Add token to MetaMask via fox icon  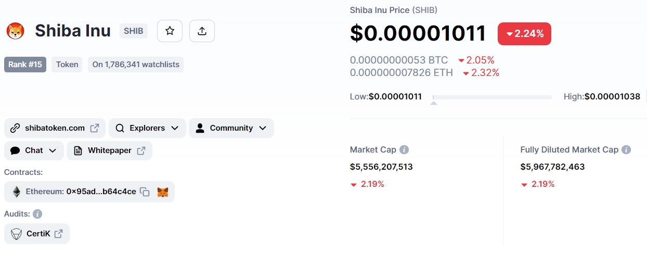[163, 192]
